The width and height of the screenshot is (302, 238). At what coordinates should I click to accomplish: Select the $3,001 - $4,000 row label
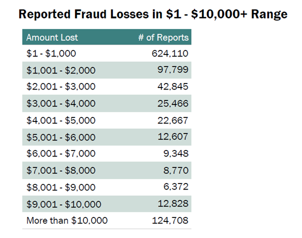61,103
